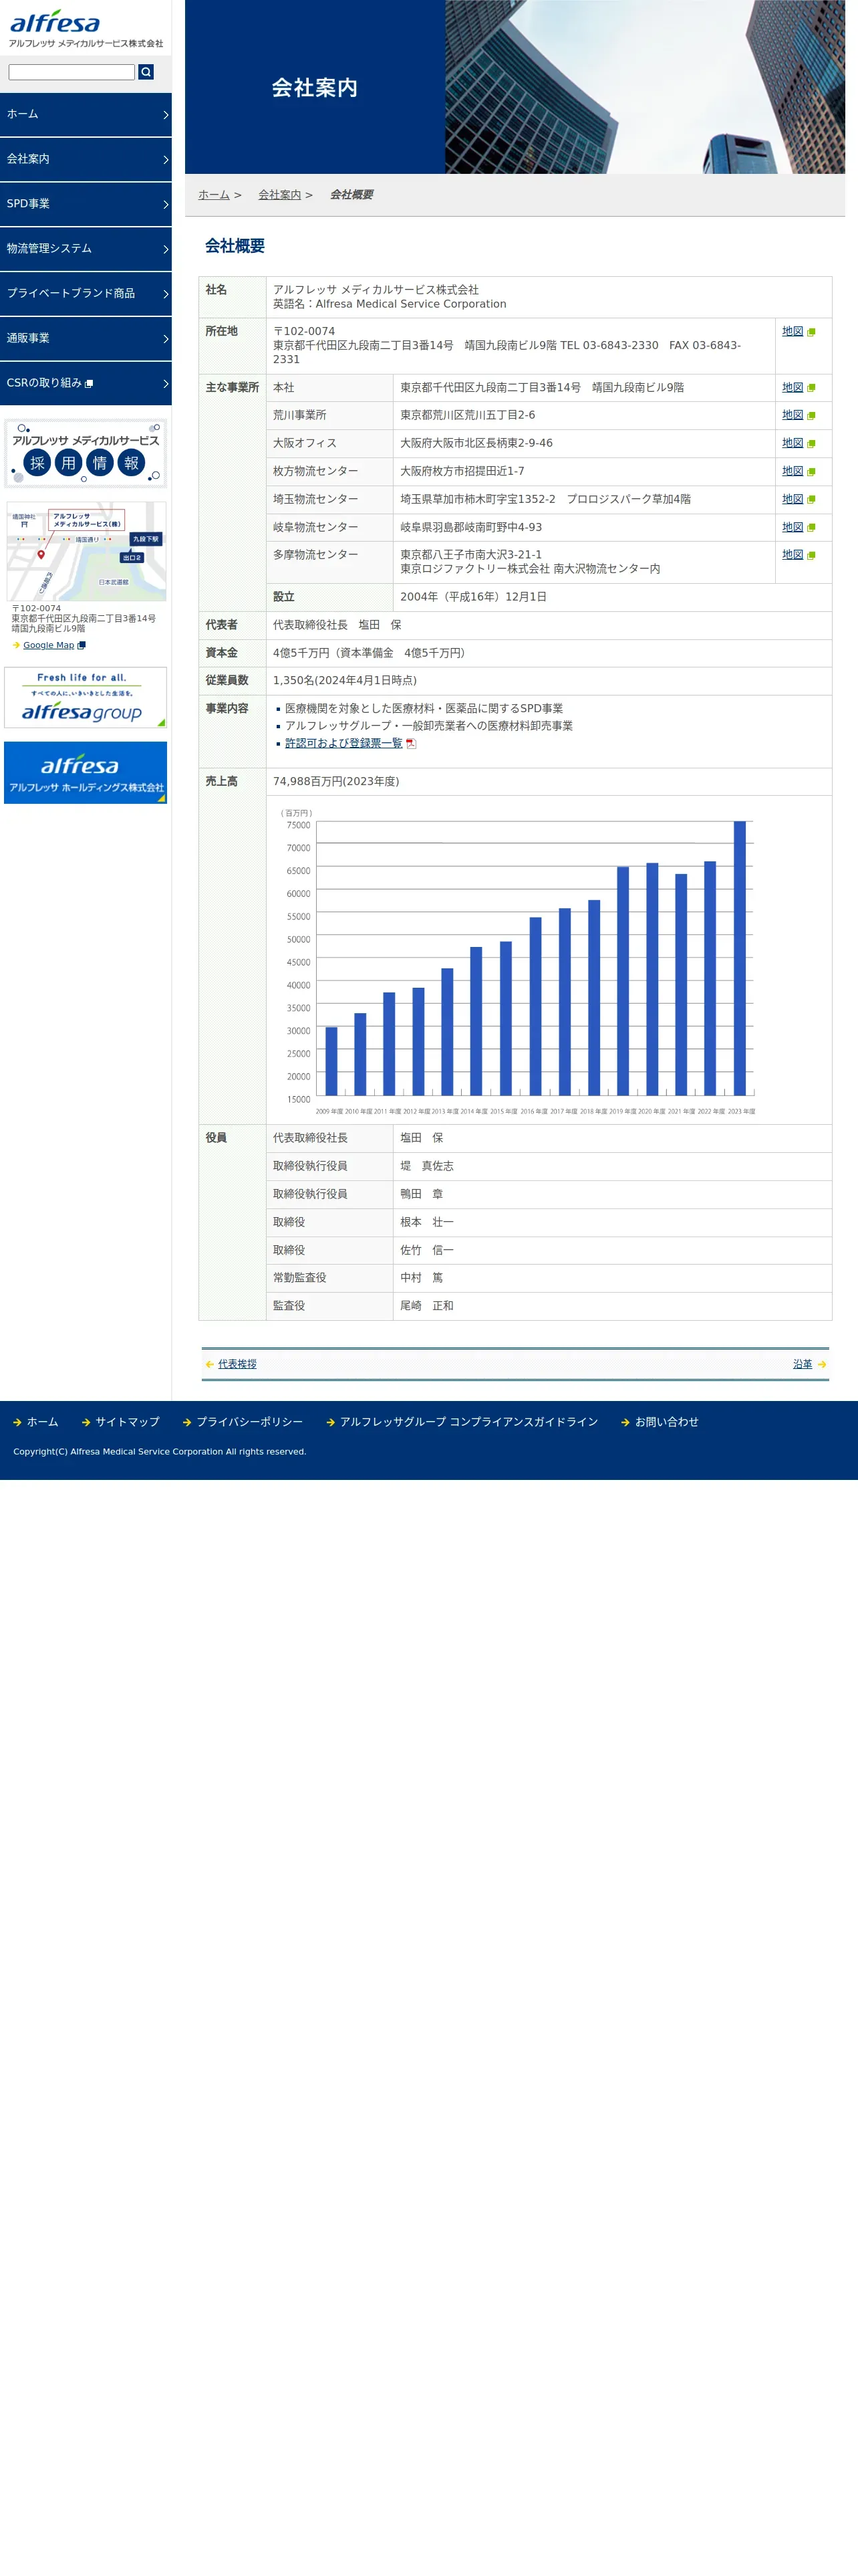Screen dimensions: 858x2576
Task: Click the office location map thumbnail
Action: click(86, 551)
